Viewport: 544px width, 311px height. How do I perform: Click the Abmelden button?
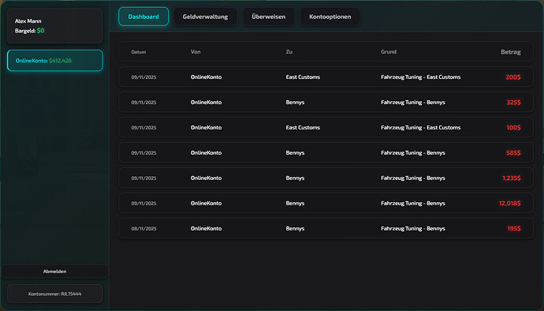click(55, 272)
